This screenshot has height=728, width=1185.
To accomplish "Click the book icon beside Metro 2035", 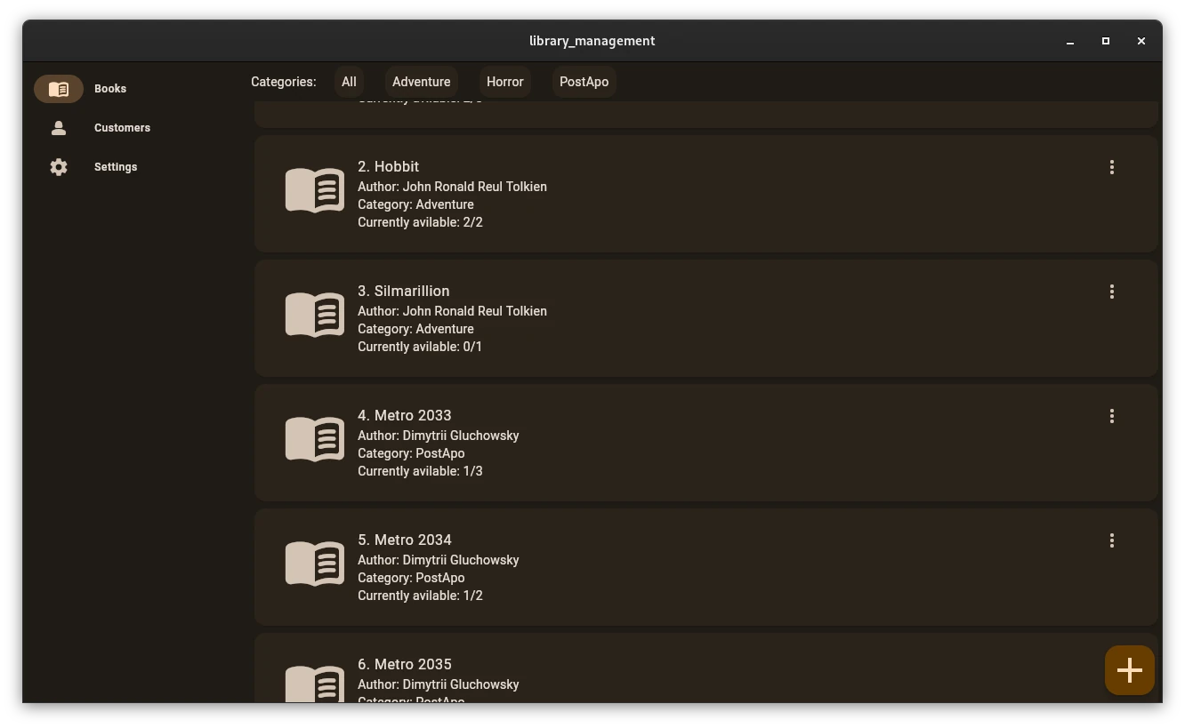I will (x=315, y=684).
